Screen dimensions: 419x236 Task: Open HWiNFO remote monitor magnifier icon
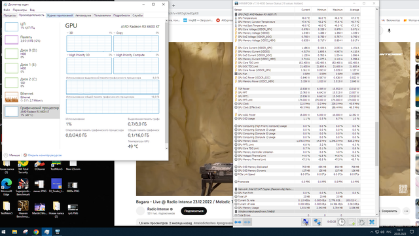[306, 222]
